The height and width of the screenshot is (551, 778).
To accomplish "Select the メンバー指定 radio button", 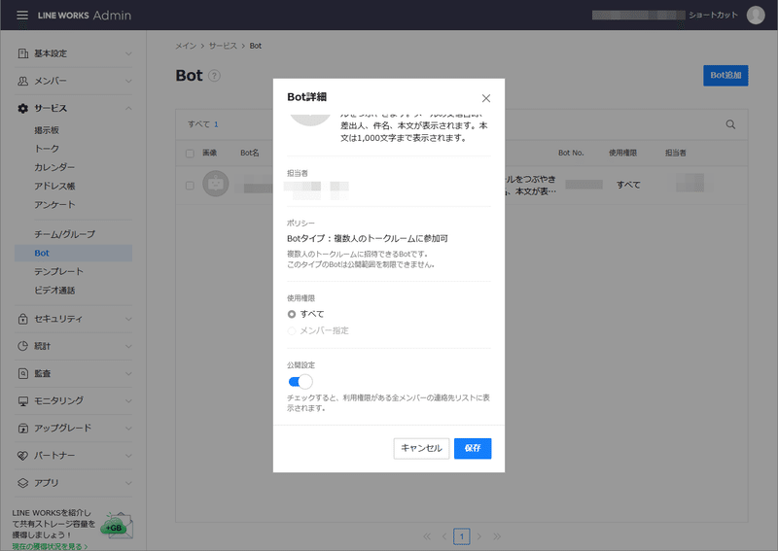I will [x=292, y=330].
